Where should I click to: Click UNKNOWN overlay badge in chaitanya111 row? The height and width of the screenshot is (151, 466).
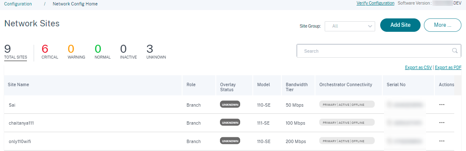[230, 122]
